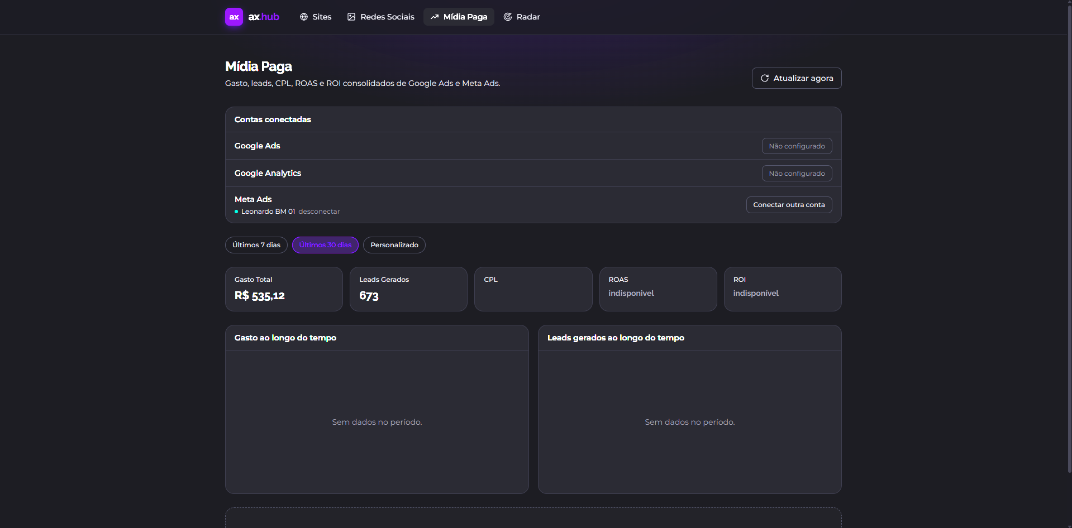The width and height of the screenshot is (1072, 528).
Task: Click the Gasto ao longo do tempo heading
Action: click(x=285, y=338)
